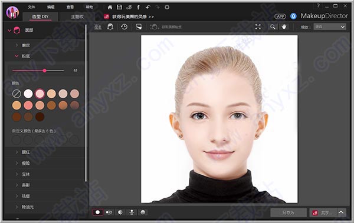Click the 另存为 save-as button

(x=289, y=212)
